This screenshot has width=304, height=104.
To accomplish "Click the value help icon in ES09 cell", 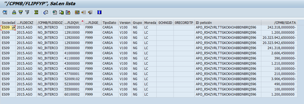I will pyautogui.click(x=14, y=28).
